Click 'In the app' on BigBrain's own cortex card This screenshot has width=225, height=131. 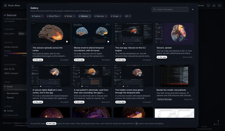pos(38,102)
